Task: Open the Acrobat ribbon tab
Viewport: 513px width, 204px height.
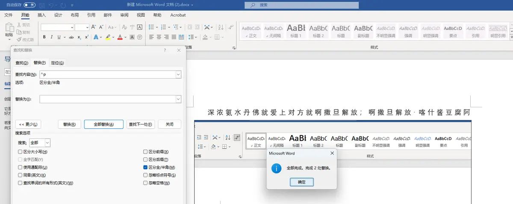Action: pos(178,15)
